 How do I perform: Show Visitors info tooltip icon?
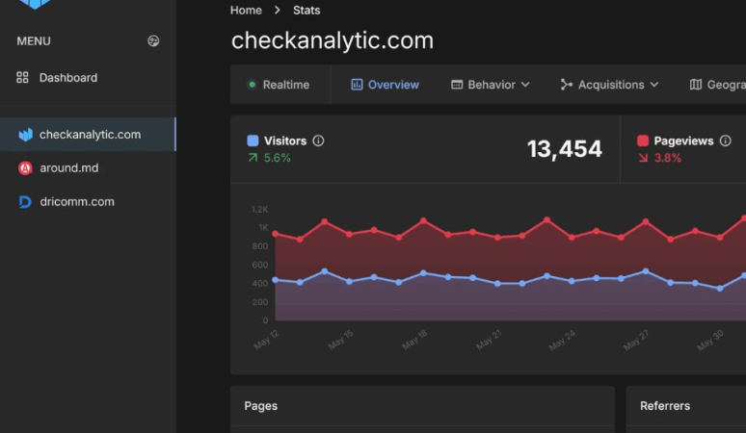point(318,140)
